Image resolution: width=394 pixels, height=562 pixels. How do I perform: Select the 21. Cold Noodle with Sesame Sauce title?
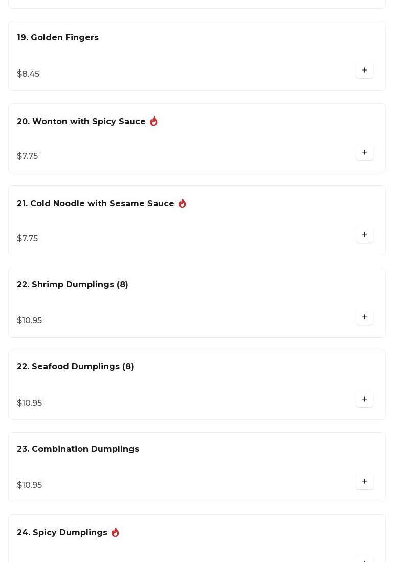[x=96, y=204]
